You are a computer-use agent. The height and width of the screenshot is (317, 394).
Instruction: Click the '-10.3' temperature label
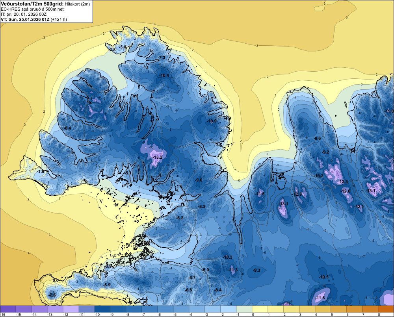228,258
